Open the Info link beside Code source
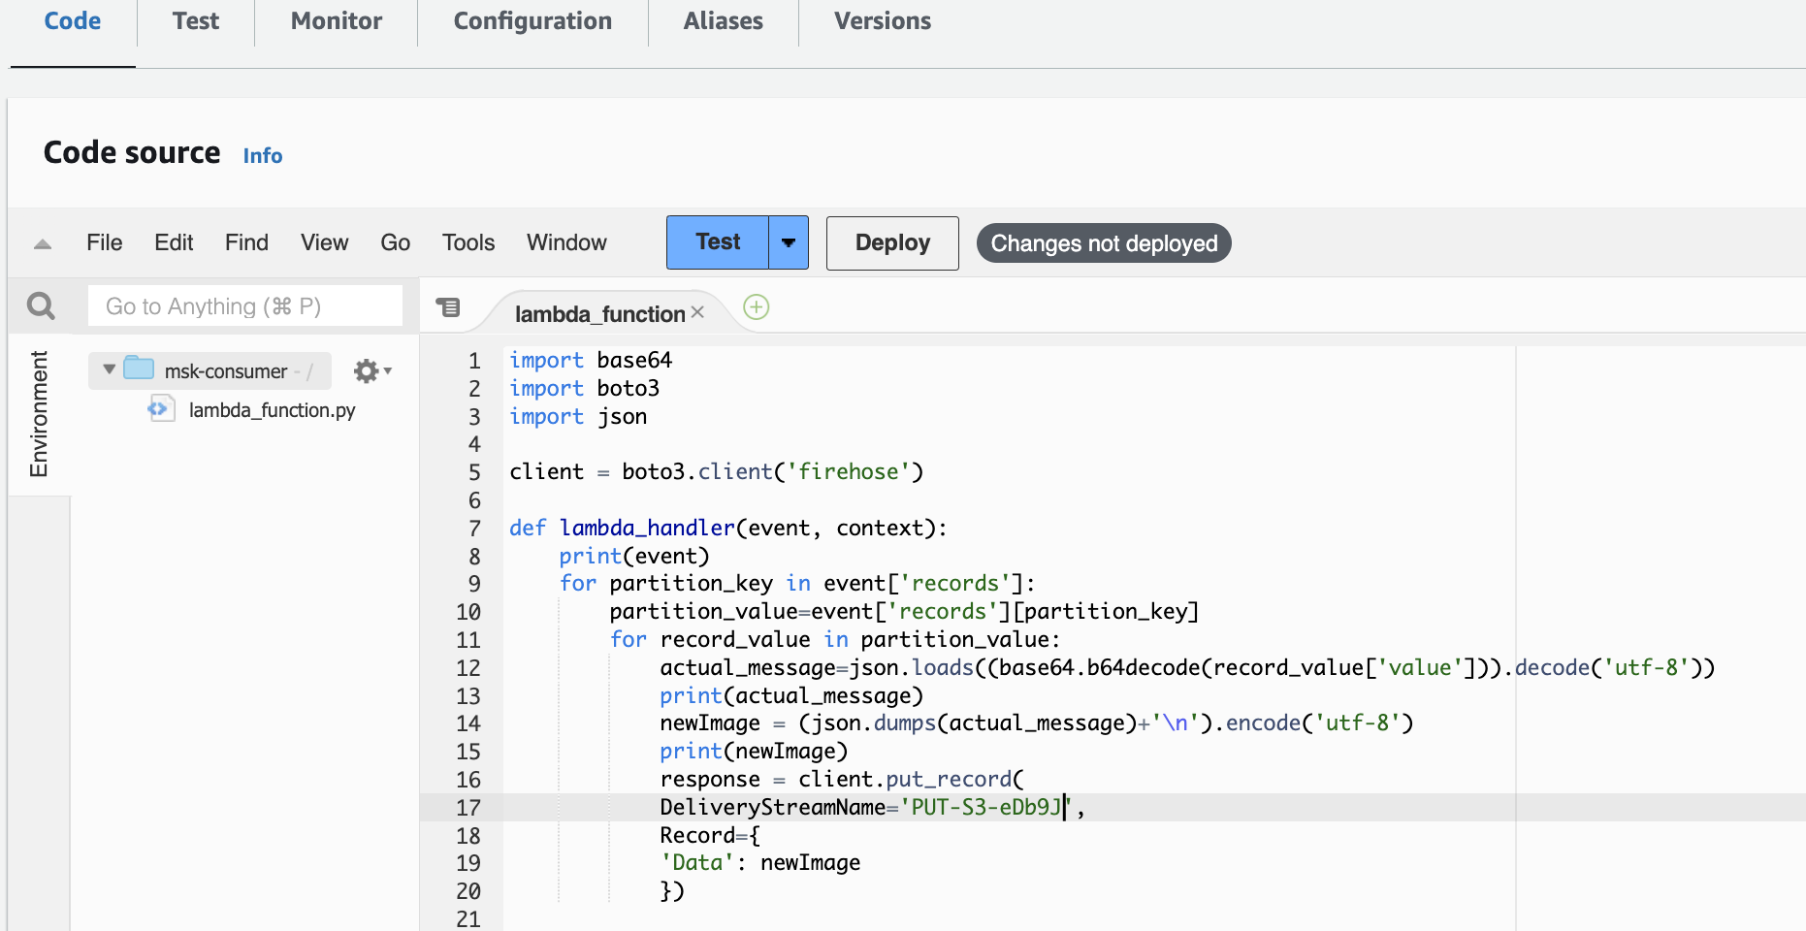The image size is (1806, 931). pos(262,155)
